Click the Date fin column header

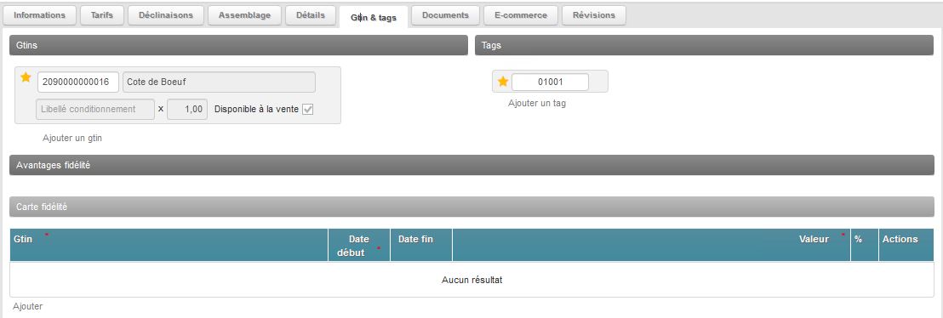(x=421, y=245)
